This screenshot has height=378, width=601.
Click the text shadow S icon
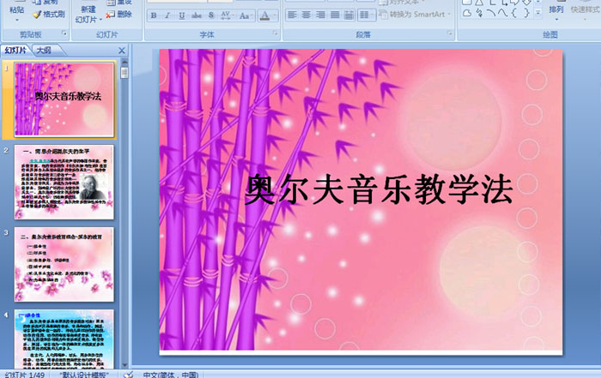click(x=211, y=16)
